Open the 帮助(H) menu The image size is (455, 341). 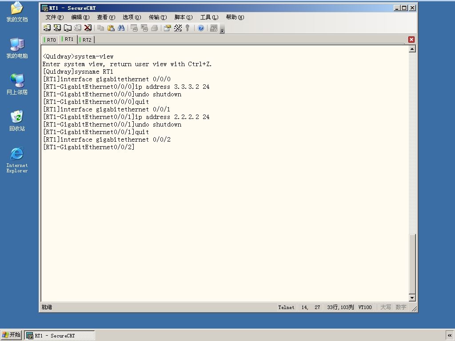[x=235, y=17]
